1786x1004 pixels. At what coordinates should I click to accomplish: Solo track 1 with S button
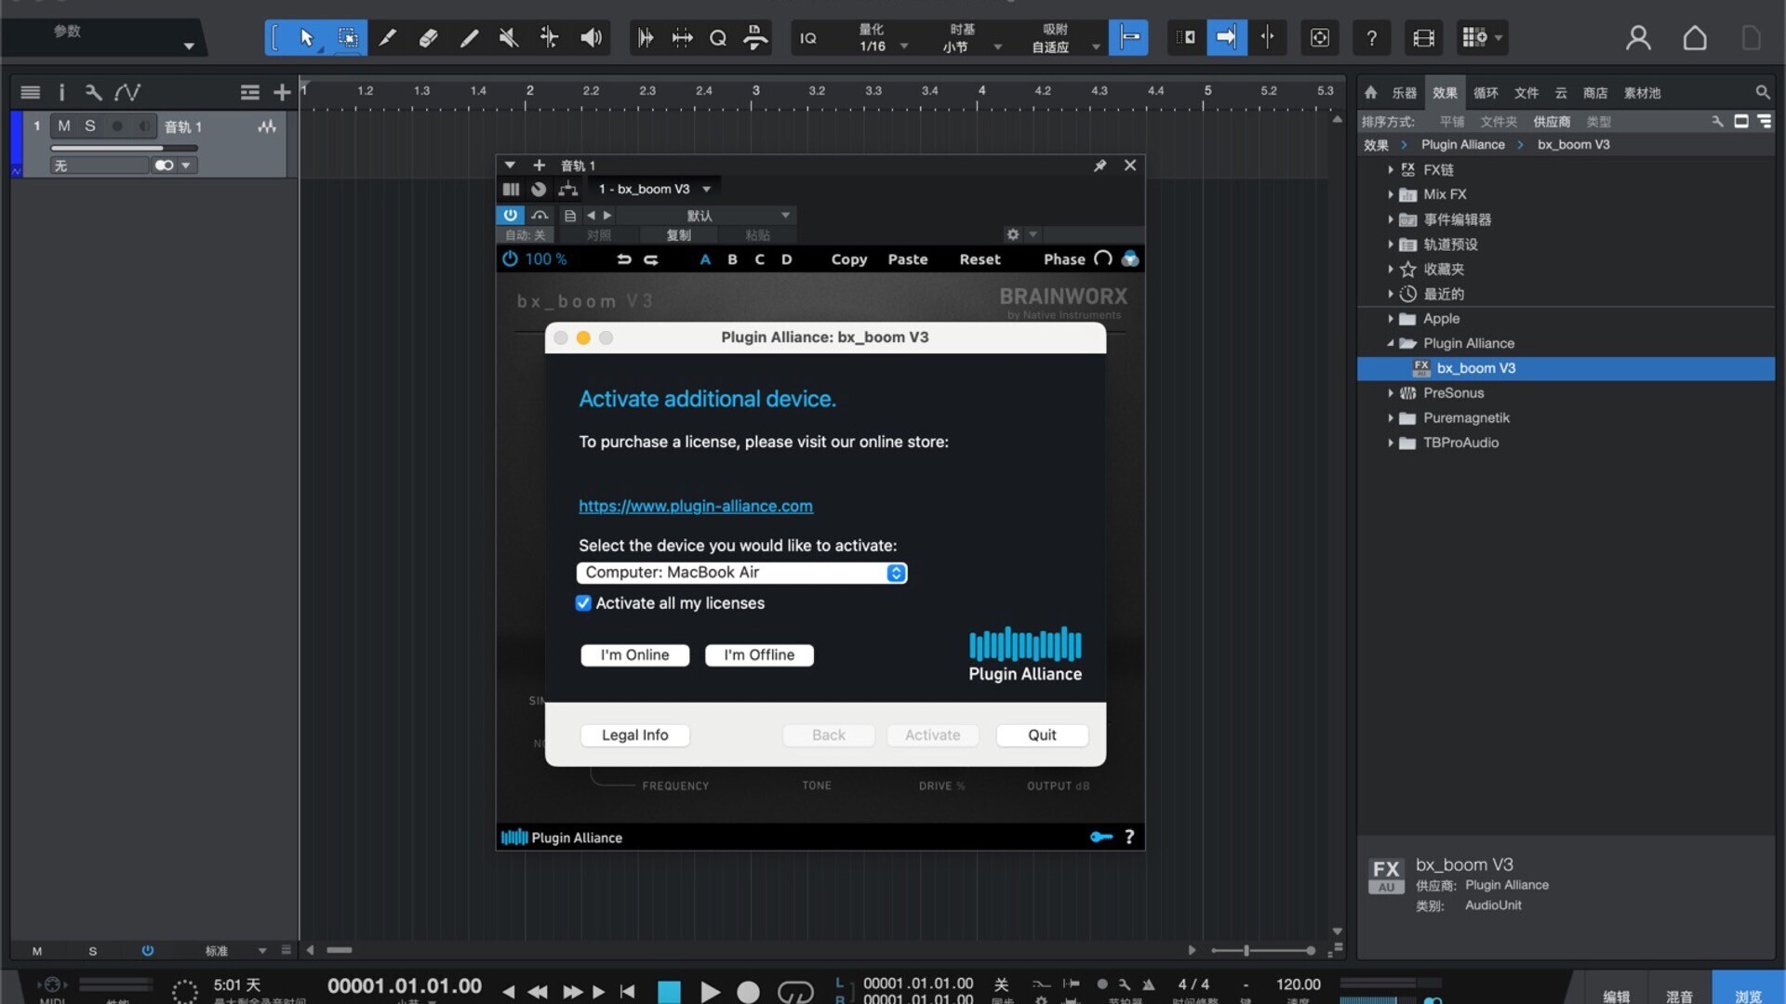pyautogui.click(x=90, y=126)
